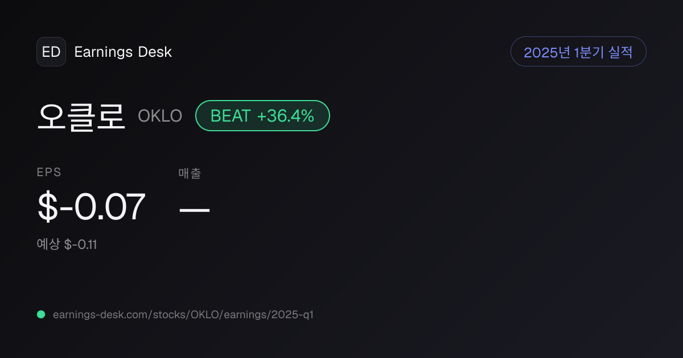683x358 pixels.
Task: Select the Earnings Desk brand name
Action: click(123, 52)
